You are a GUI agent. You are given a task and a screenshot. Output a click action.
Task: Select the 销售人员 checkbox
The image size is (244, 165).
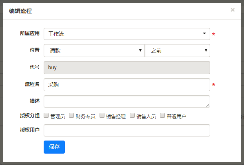tap(132, 115)
